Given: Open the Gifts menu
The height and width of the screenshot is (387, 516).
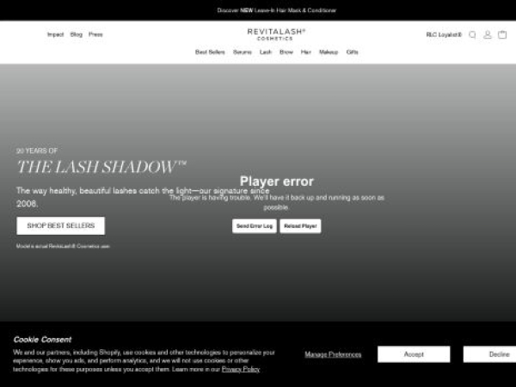Looking at the screenshot, I should [352, 52].
